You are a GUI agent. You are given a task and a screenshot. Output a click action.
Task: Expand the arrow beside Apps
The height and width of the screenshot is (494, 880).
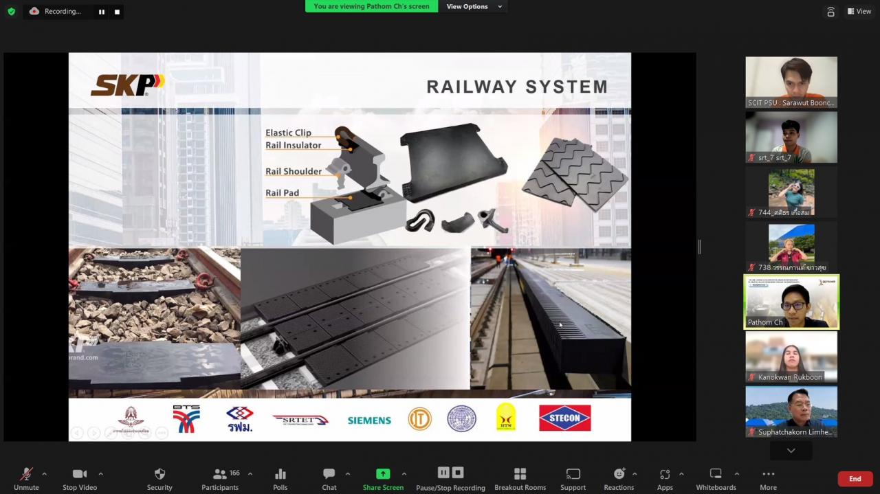[x=681, y=474]
